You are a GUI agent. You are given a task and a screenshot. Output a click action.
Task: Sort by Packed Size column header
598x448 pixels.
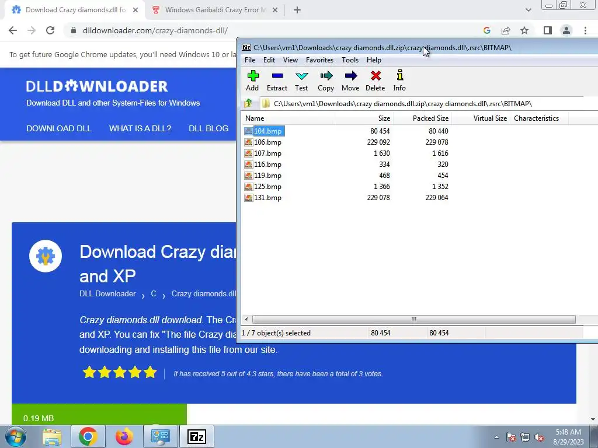(423, 118)
